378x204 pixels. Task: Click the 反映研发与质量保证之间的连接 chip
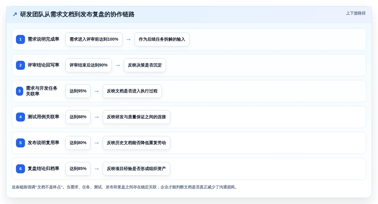click(x=136, y=117)
